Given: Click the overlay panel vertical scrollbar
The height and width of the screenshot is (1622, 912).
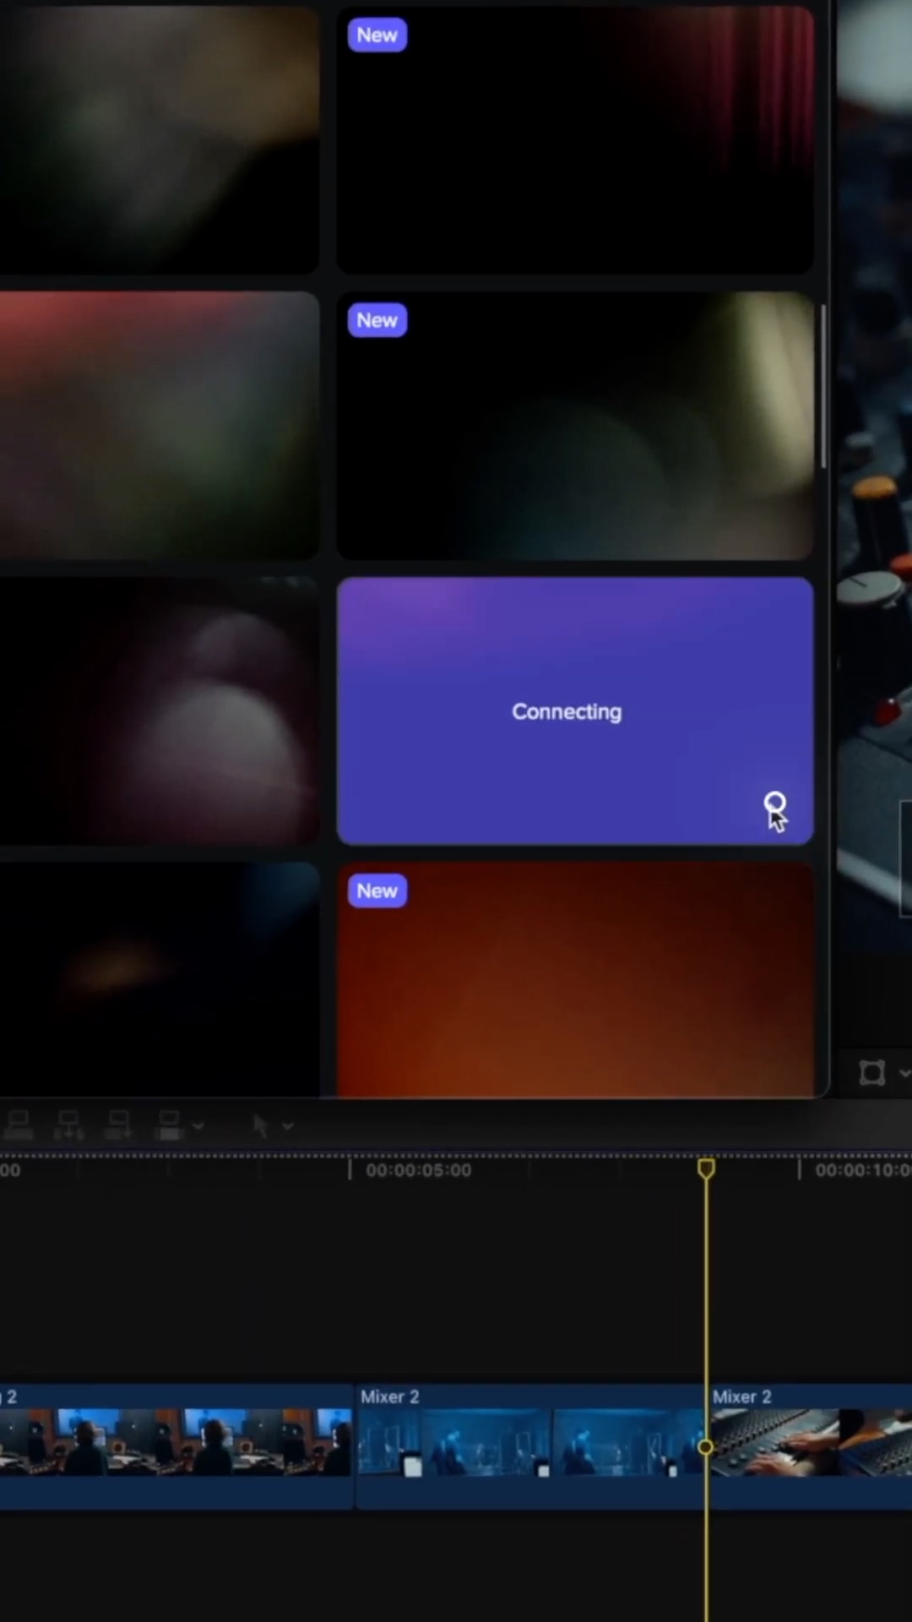Looking at the screenshot, I should 823,386.
